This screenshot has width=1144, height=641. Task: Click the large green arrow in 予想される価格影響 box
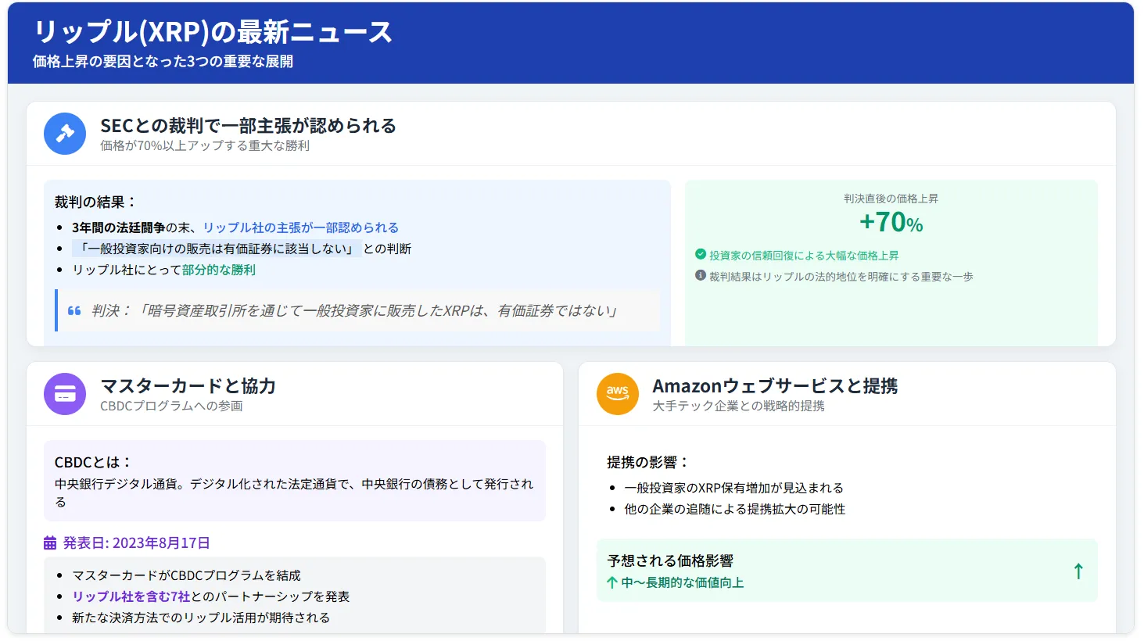pos(1078,571)
